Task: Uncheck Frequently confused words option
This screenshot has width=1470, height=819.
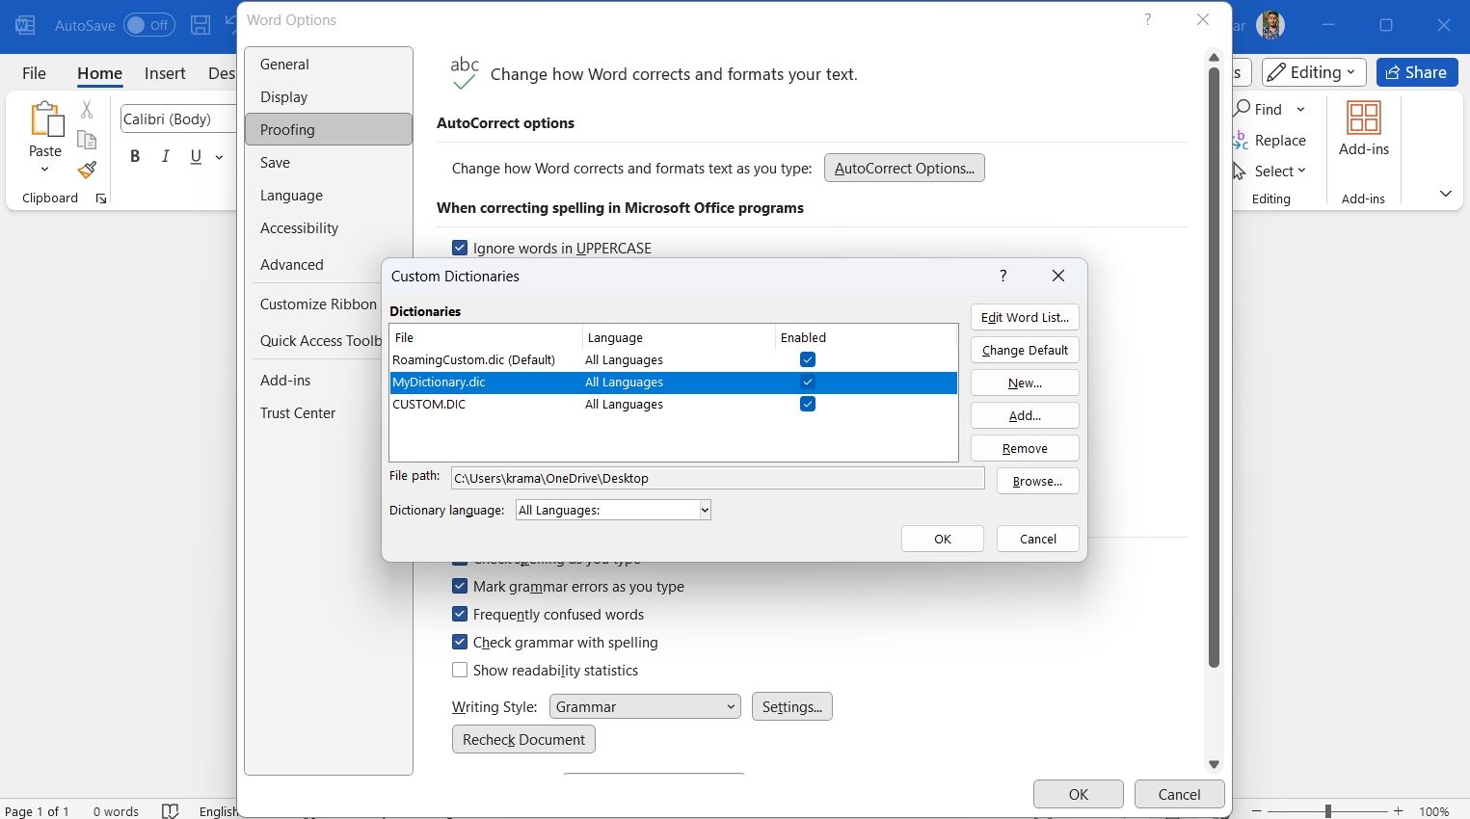Action: coord(460,615)
